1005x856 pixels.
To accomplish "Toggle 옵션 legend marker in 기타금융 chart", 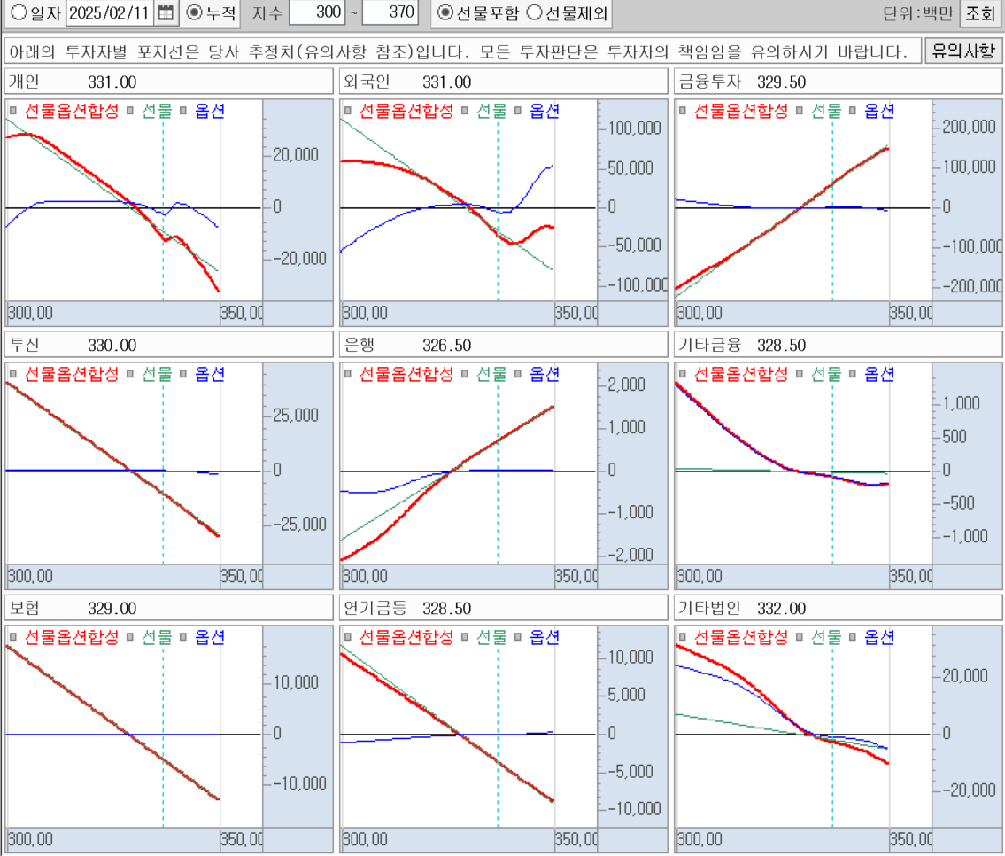I will (x=853, y=375).
